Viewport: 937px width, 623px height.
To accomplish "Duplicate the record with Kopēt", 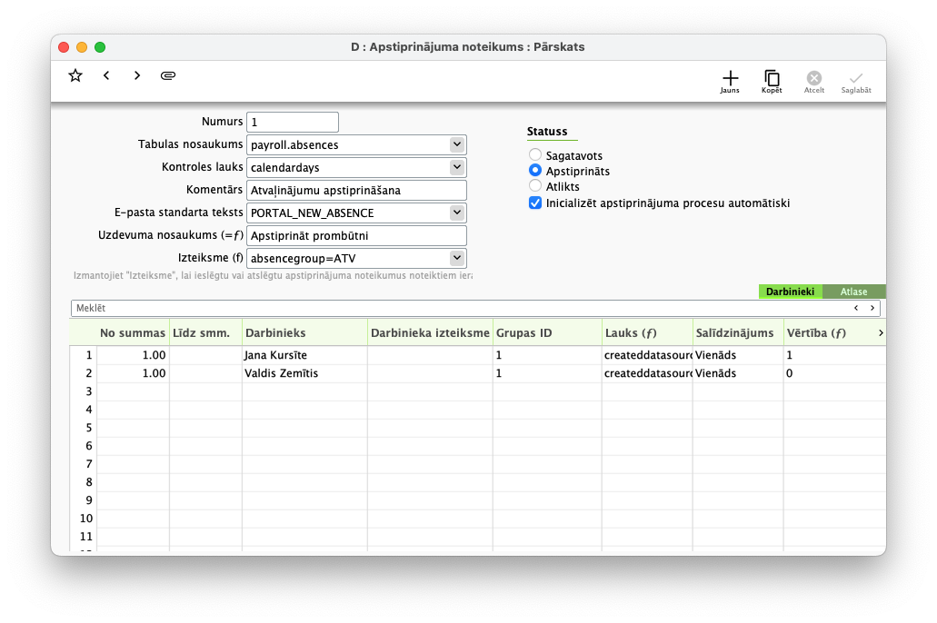I will (772, 81).
